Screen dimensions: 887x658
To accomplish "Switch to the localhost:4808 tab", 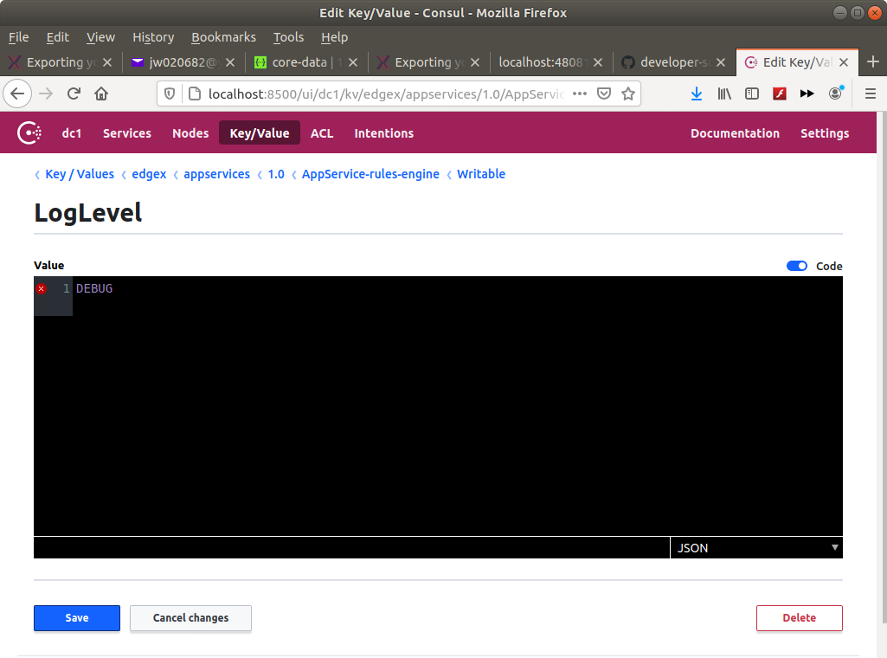I will point(551,62).
